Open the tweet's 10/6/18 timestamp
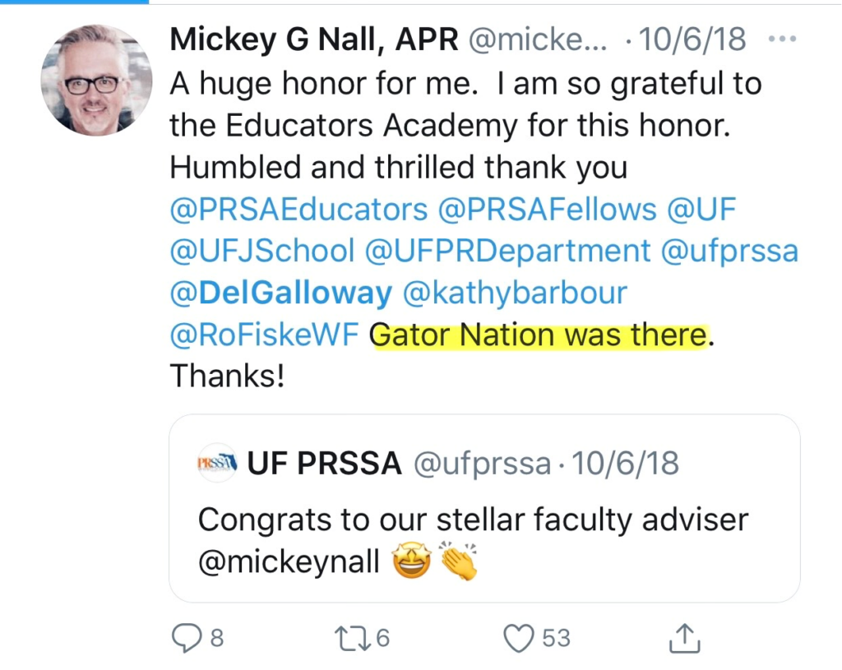842x670 pixels. (x=692, y=39)
